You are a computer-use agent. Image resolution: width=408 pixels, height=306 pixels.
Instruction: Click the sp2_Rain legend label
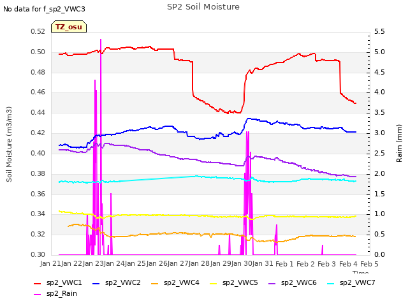62,293
